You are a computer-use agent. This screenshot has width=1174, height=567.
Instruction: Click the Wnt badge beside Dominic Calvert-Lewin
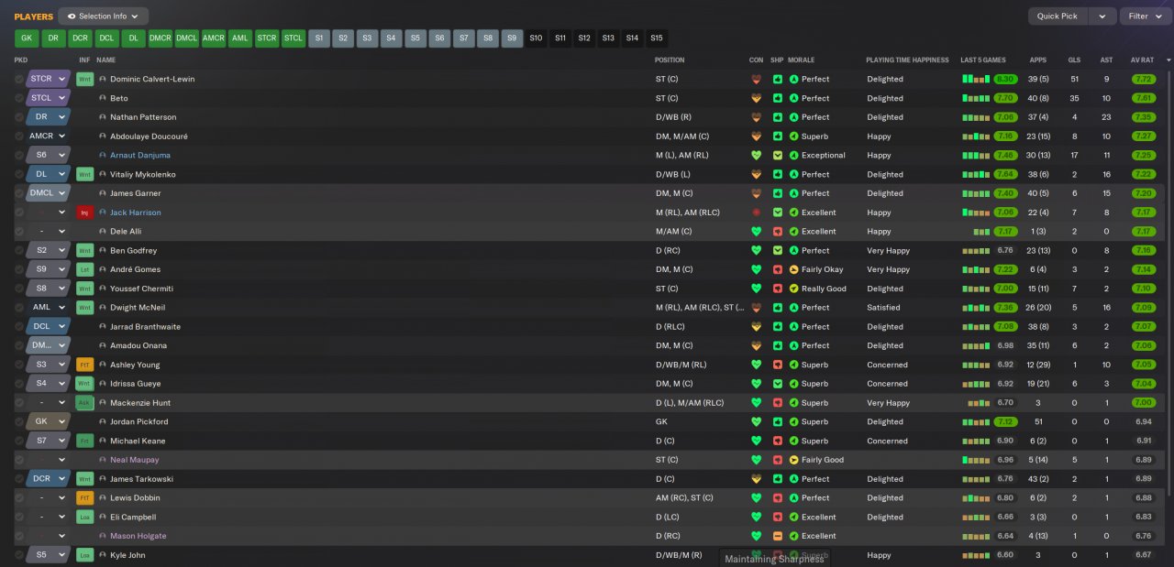click(x=85, y=79)
